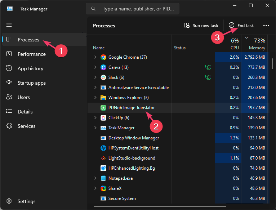Click the Run new task button
The image size is (276, 210).
tap(201, 26)
